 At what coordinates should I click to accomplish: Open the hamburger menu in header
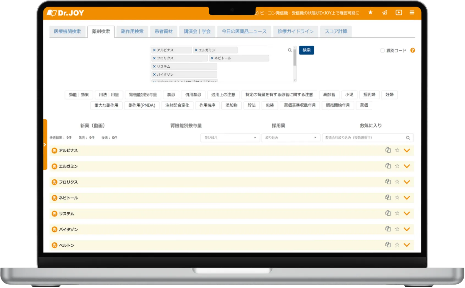pyautogui.click(x=412, y=12)
